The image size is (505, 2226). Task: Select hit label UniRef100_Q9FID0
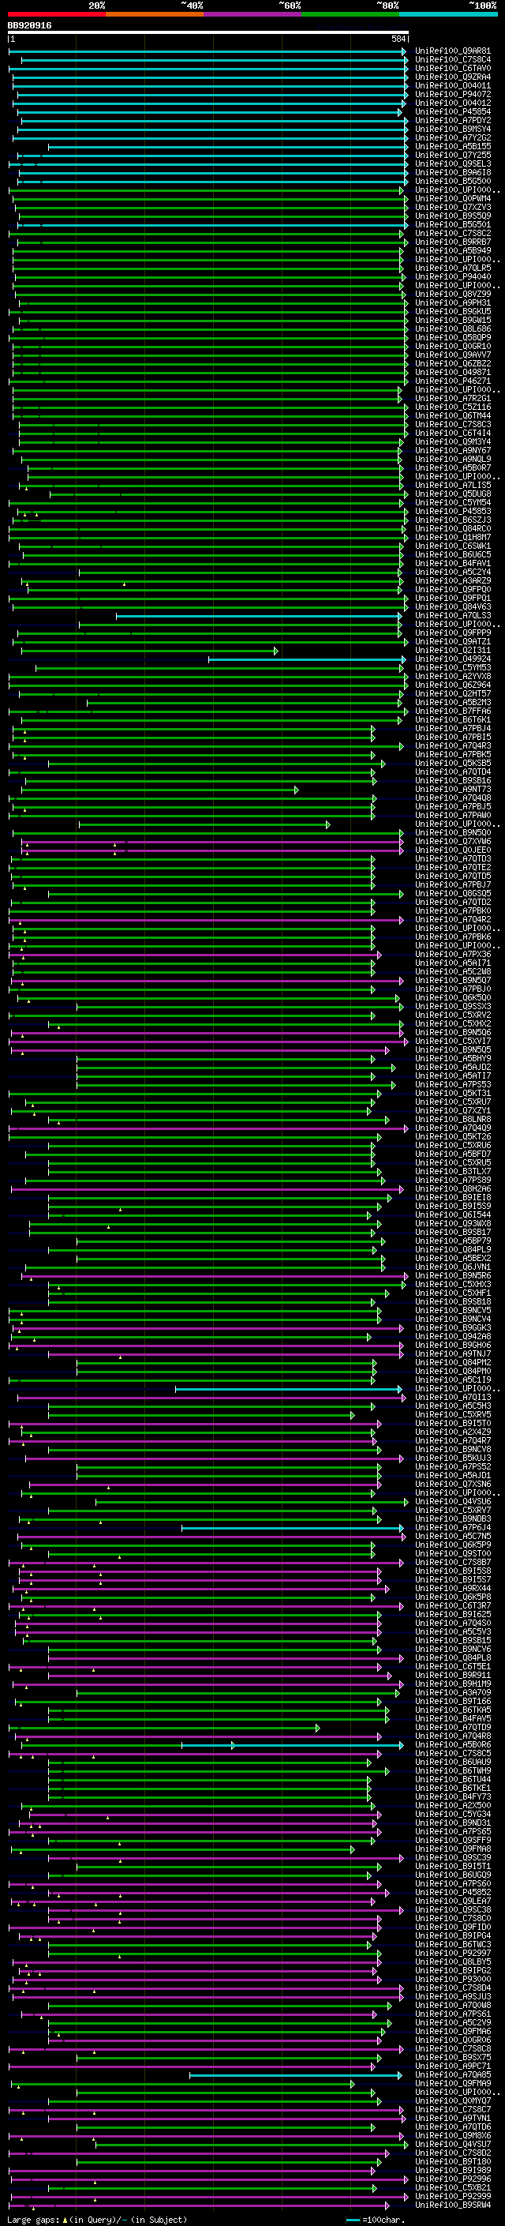click(x=453, y=1927)
